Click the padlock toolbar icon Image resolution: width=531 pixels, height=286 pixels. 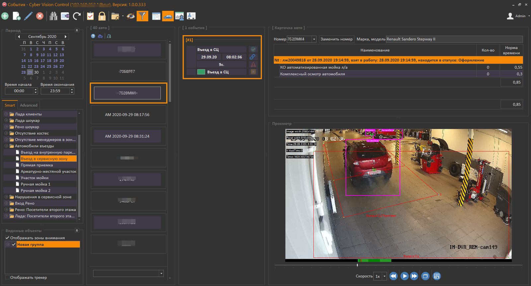[102, 16]
